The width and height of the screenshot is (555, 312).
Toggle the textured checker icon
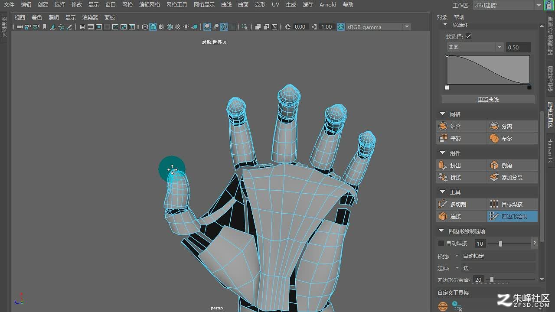tap(178, 27)
